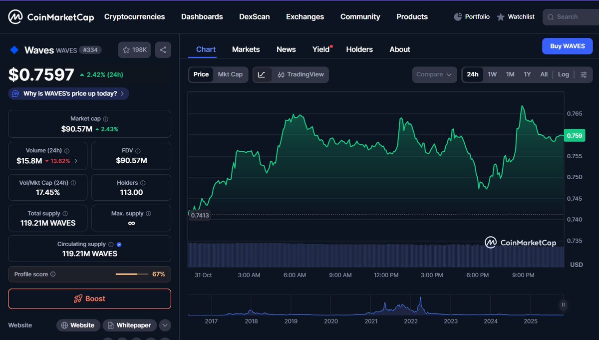Switch to the Yield tab
Image resolution: width=599 pixels, height=340 pixels.
coord(321,49)
